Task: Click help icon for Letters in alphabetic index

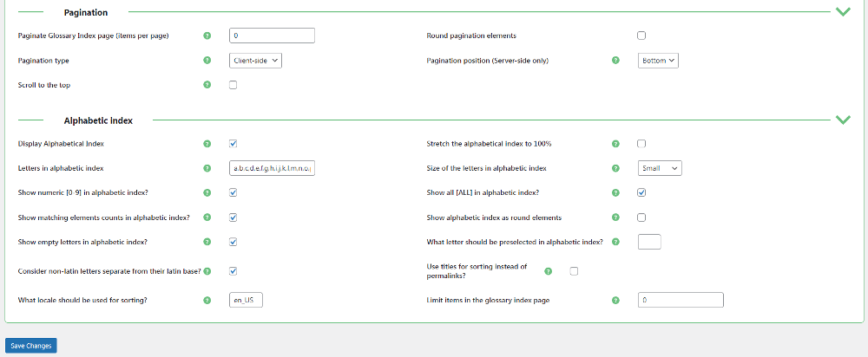Action: click(x=207, y=168)
